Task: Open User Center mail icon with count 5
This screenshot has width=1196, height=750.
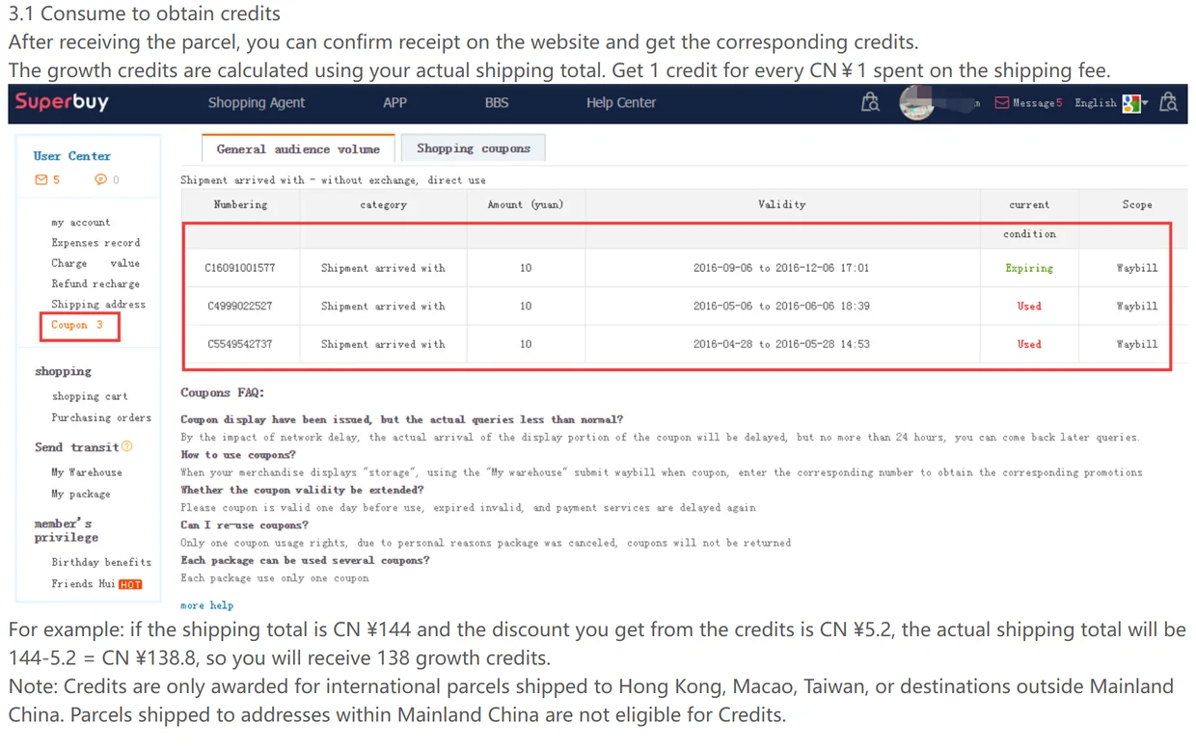Action: (x=41, y=179)
